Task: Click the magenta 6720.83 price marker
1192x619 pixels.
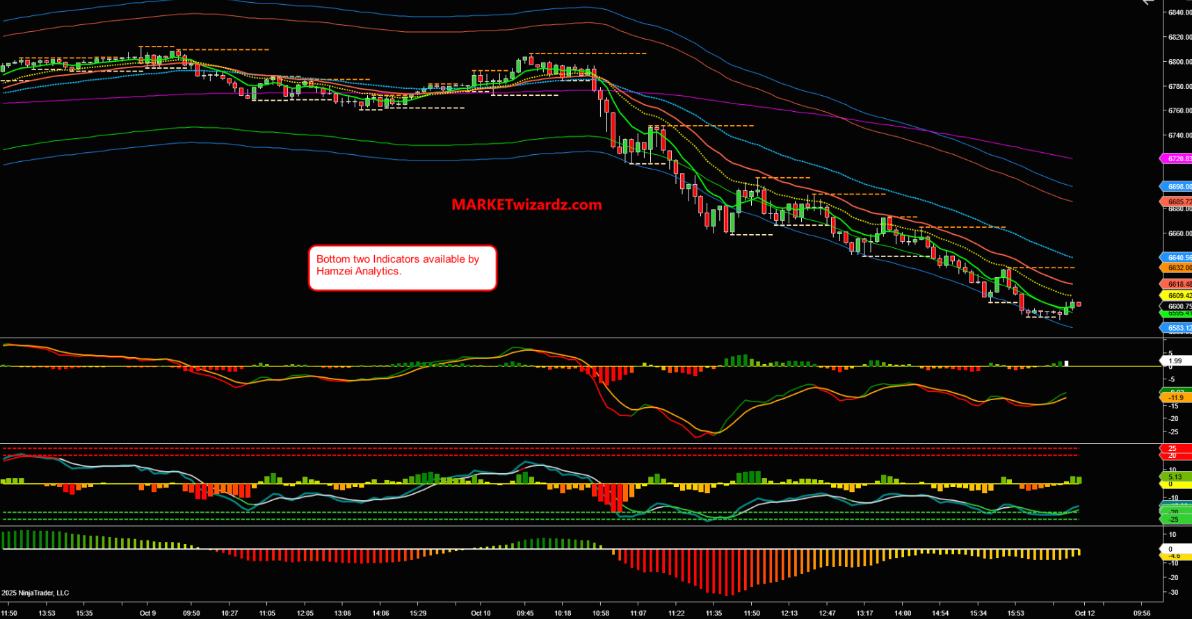Action: (1177, 159)
